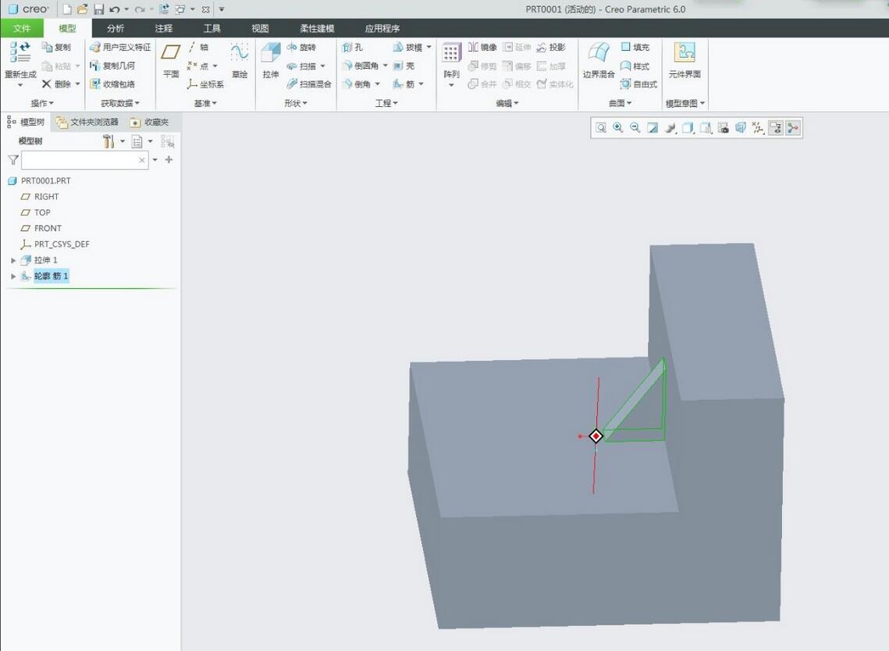889x651 pixels.
Task: Toggle spin center display button
Action: coord(793,127)
